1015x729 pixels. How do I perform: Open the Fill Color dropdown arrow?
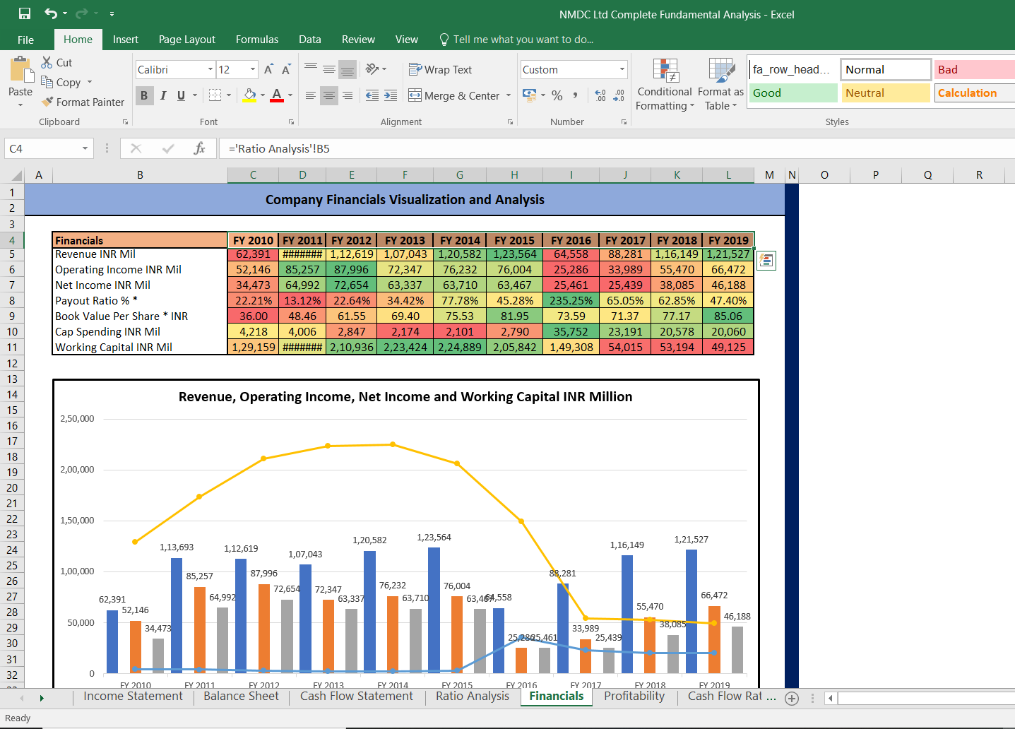[263, 95]
